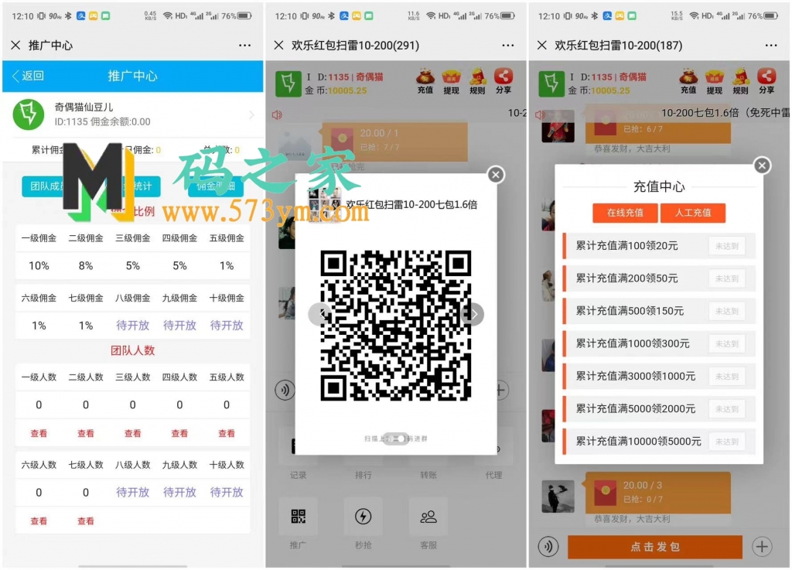Tap 未达到 for 累计充值满200领50元
This screenshot has height=570, width=792.
(727, 278)
